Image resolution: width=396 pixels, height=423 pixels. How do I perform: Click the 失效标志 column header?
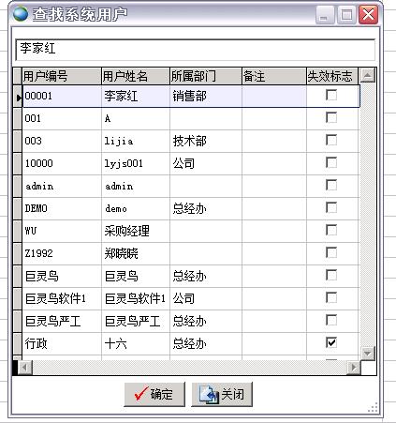coord(332,76)
